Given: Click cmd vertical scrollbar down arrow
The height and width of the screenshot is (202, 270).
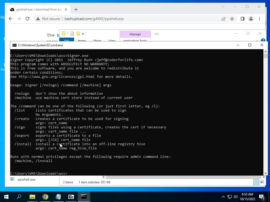Looking at the screenshot, I should 266,173.
